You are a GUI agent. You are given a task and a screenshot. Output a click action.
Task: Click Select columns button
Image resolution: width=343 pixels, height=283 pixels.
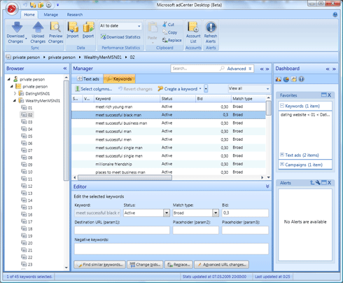pos(93,89)
